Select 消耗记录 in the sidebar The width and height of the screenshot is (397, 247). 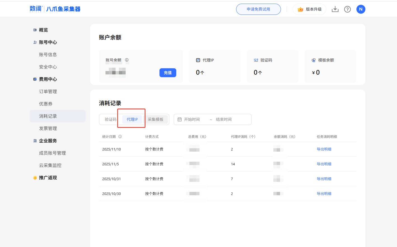pyautogui.click(x=58, y=116)
